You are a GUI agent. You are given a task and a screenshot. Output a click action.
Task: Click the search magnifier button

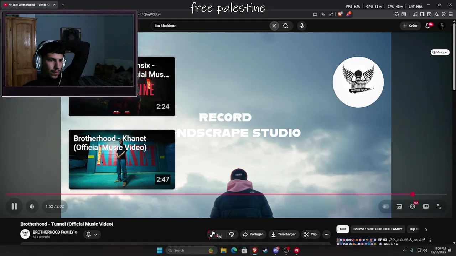click(x=286, y=26)
